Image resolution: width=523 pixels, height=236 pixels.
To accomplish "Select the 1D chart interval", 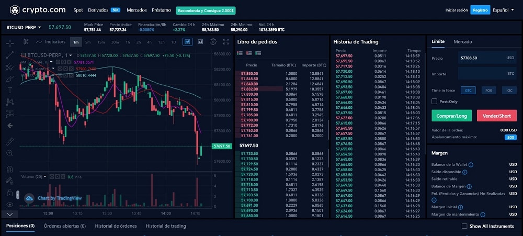I will pyautogui.click(x=174, y=42).
